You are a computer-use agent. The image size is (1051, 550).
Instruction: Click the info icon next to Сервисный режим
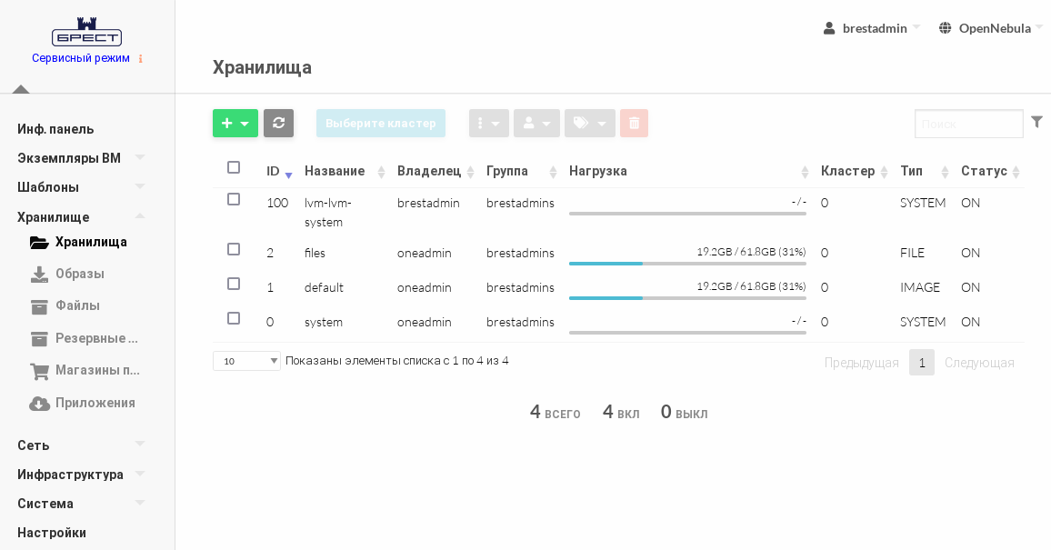coord(141,58)
